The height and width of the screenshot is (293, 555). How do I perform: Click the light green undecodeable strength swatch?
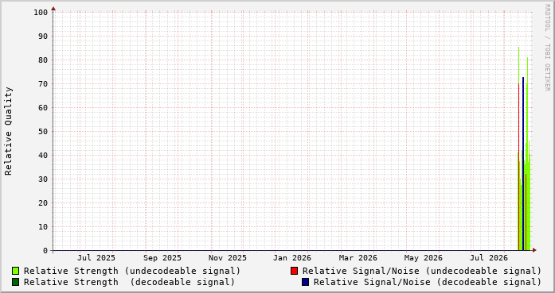[x=16, y=271]
